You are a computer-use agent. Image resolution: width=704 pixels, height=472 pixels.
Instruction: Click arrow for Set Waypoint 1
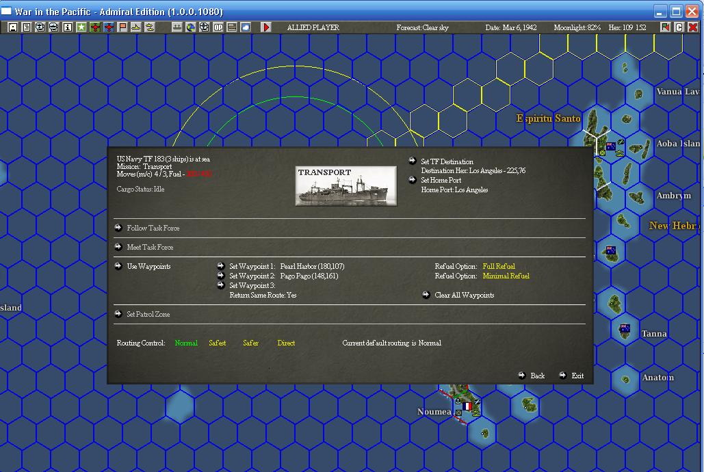click(221, 266)
